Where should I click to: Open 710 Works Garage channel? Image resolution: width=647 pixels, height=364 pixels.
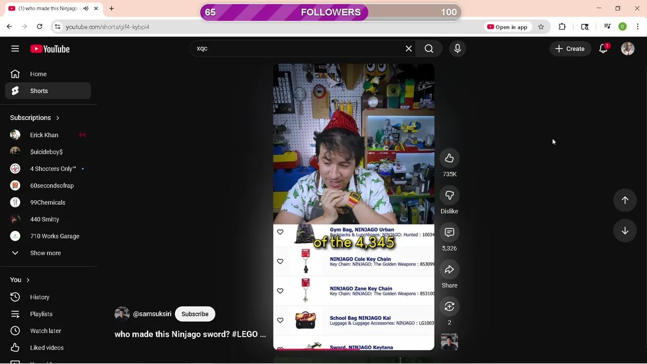[48, 236]
